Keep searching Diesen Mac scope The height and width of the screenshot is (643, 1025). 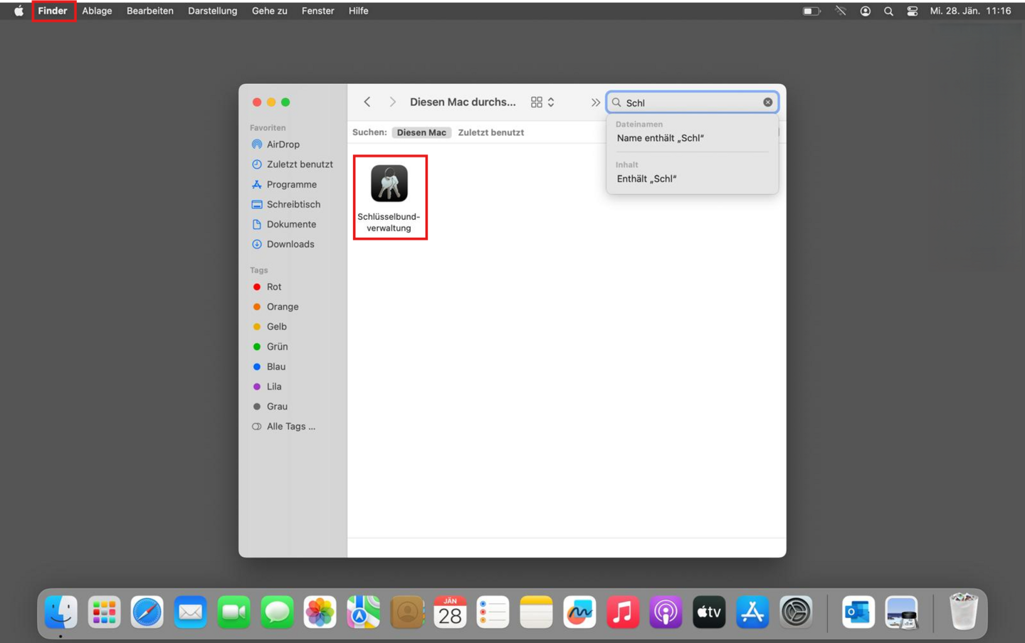tap(421, 132)
